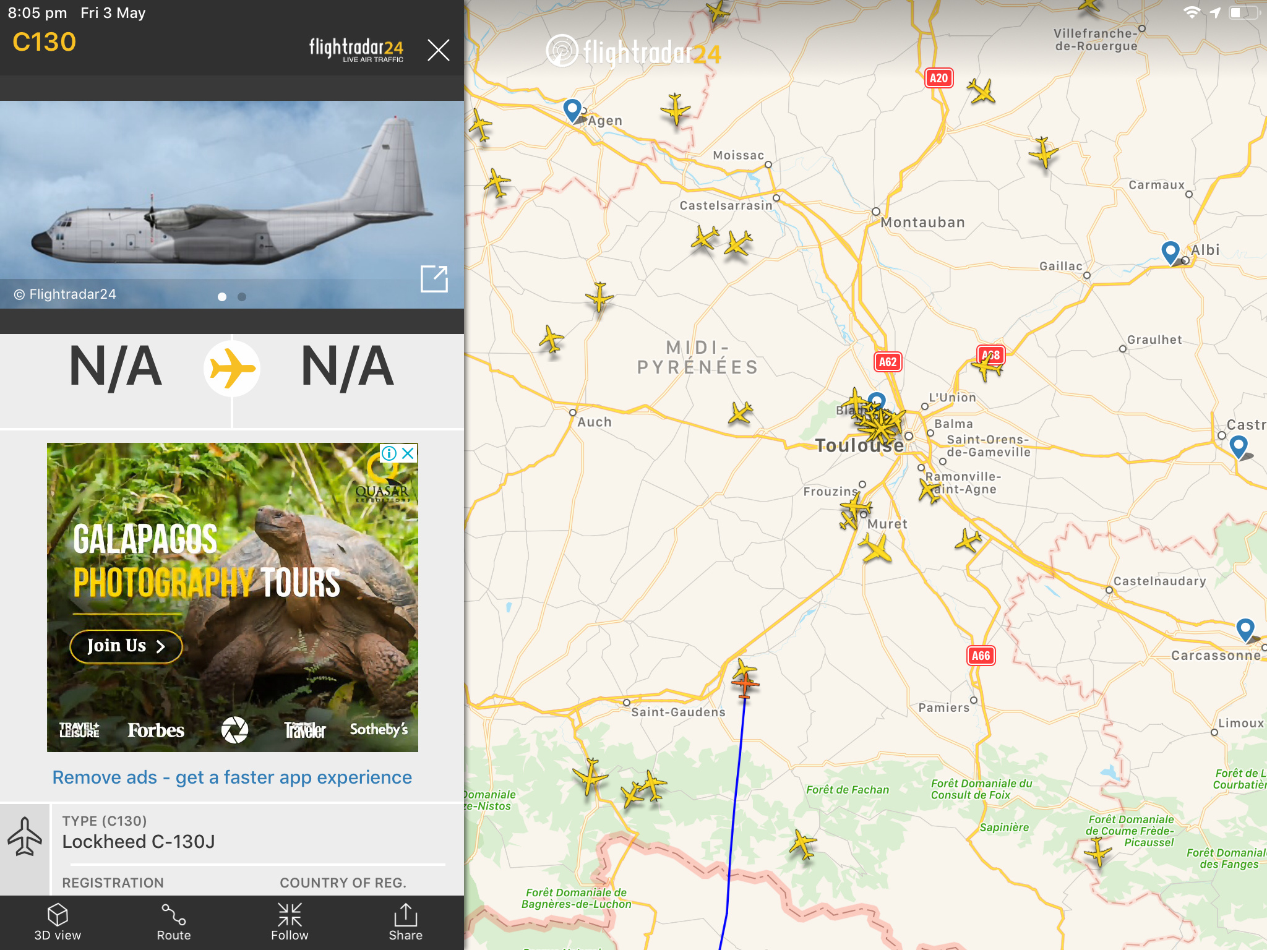
Task: Close the Galapagos ad with X
Action: coord(408,453)
